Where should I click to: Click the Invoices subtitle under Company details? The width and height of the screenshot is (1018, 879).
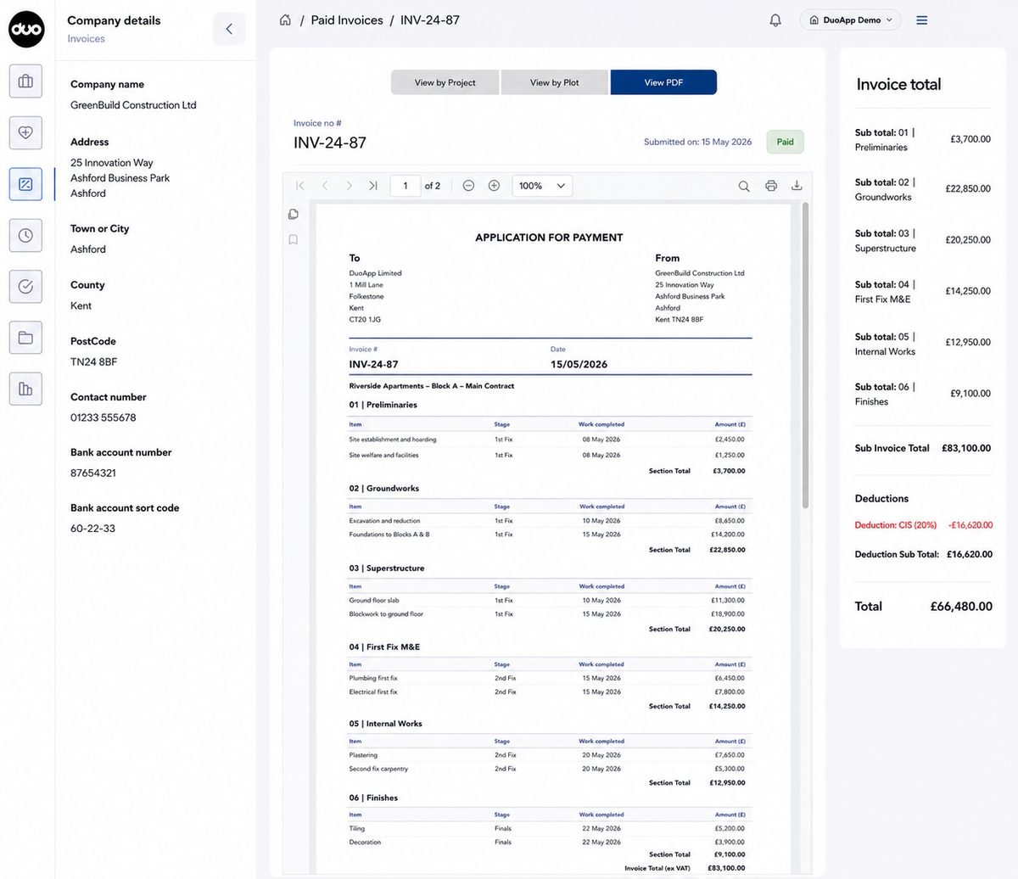(87, 39)
